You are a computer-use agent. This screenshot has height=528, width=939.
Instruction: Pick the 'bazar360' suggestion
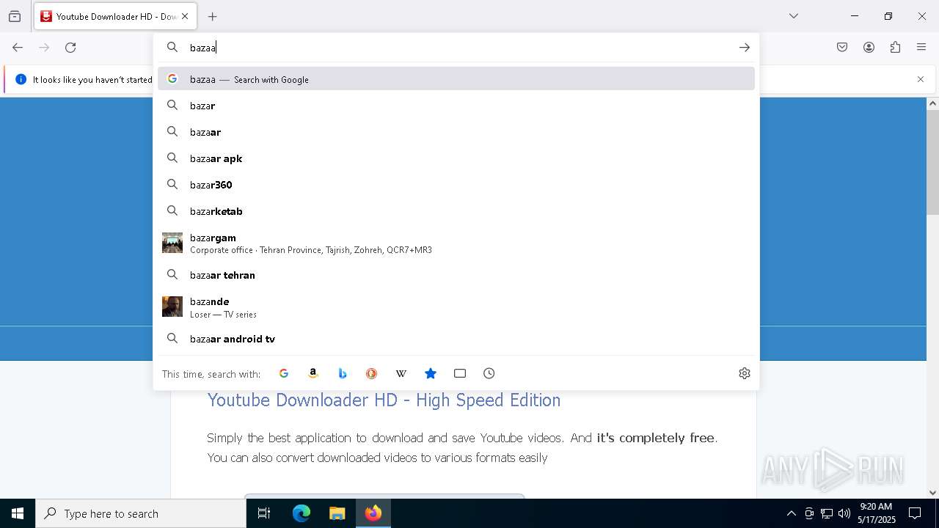coord(456,185)
